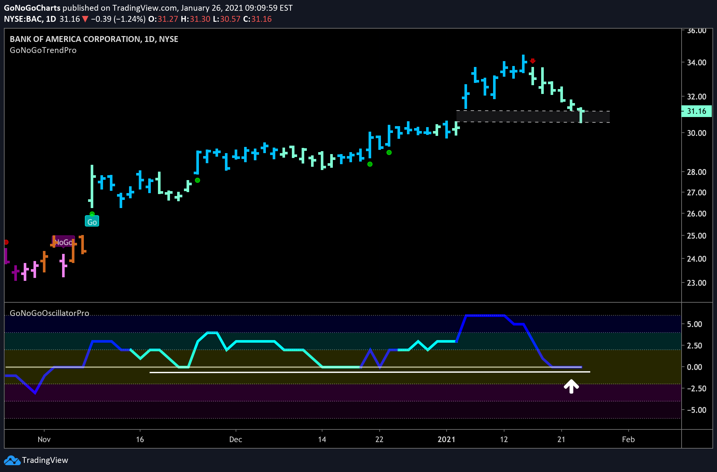The width and height of the screenshot is (717, 472).
Task: Click the green dot below the late-November bar
Action: [197, 180]
